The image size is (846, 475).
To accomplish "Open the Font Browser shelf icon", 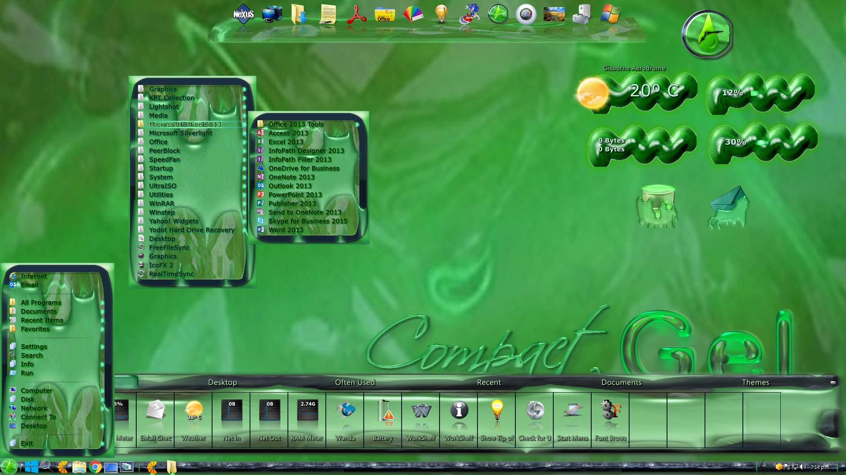I will [611, 412].
